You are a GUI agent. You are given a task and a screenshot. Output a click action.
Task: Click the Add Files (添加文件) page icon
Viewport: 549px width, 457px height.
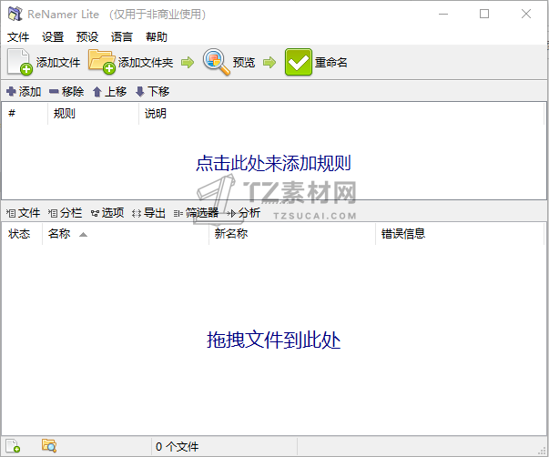click(x=20, y=62)
